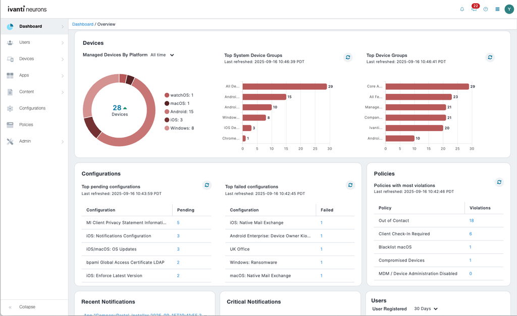The width and height of the screenshot is (517, 316).
Task: Open the apps grid launcher icon
Action: [x=497, y=9]
